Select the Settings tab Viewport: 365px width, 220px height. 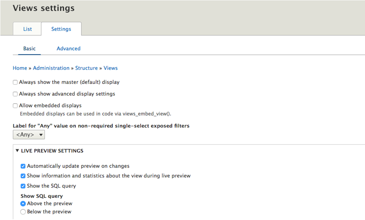point(61,29)
